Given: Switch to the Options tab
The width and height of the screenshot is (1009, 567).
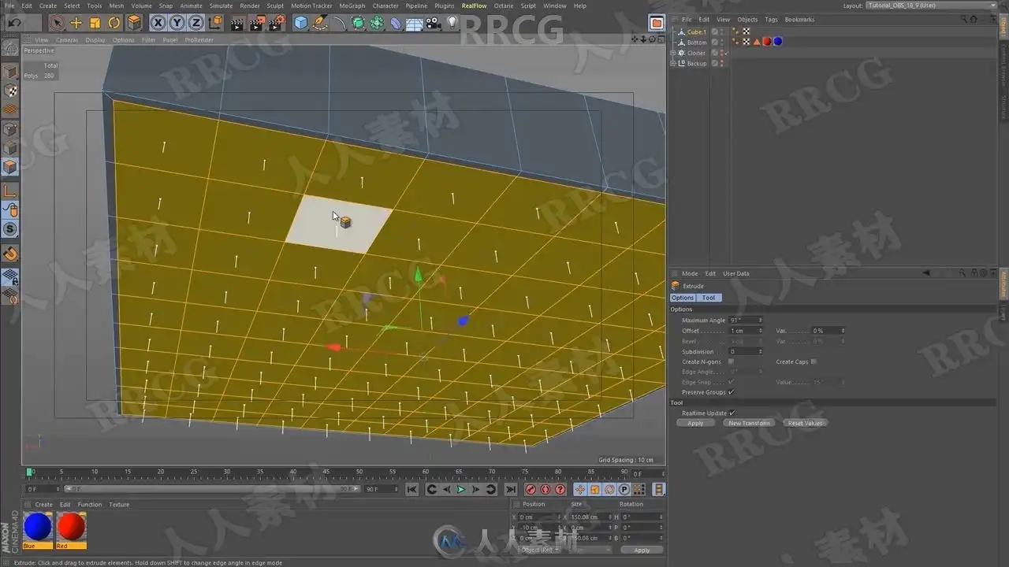Looking at the screenshot, I should click(683, 298).
